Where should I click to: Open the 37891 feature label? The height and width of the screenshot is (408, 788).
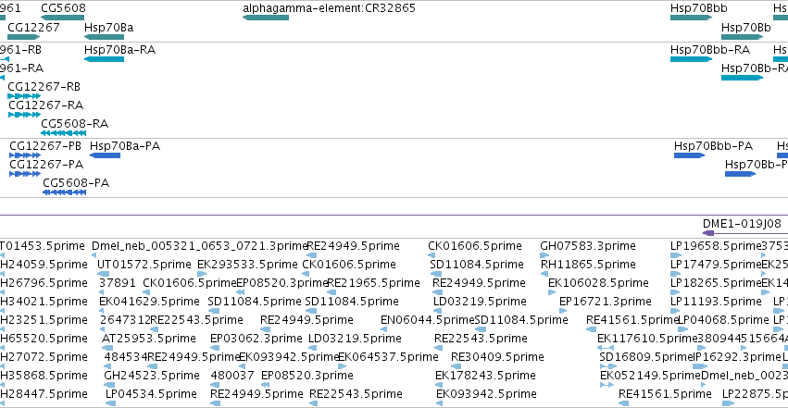(117, 283)
